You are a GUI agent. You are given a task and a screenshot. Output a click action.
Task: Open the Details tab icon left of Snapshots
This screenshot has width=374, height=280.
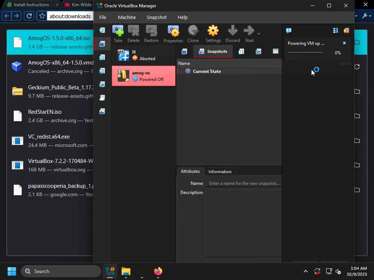coord(184,51)
